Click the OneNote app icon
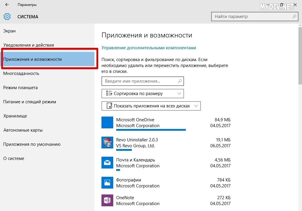This screenshot has width=302, height=211. click(107, 200)
